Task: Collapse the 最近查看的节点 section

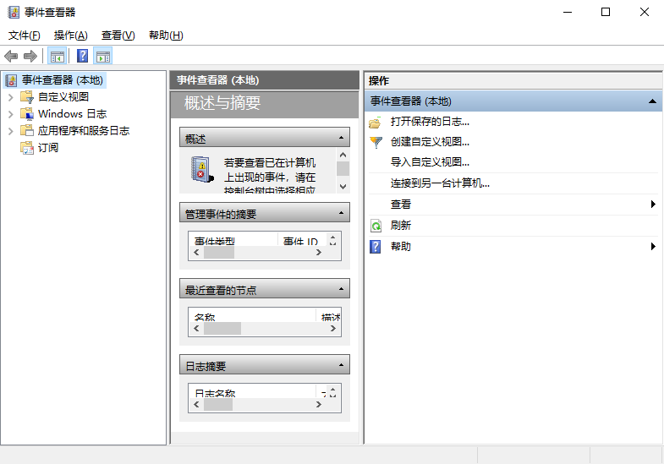Action: coord(342,289)
